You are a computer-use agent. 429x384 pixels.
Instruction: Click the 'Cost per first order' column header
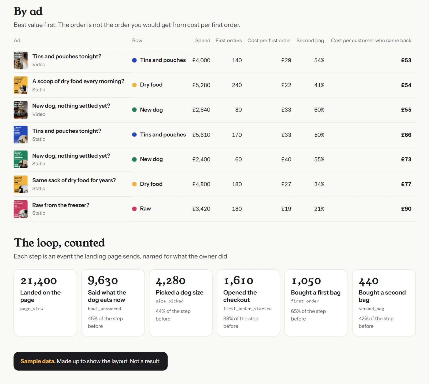click(269, 40)
